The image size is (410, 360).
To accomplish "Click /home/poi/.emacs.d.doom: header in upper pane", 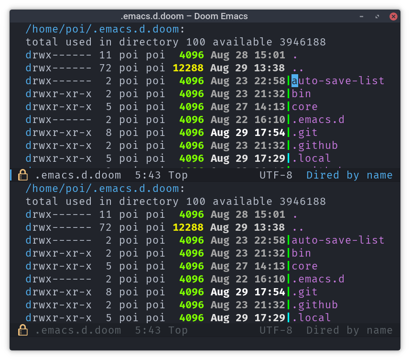I will coord(105,29).
